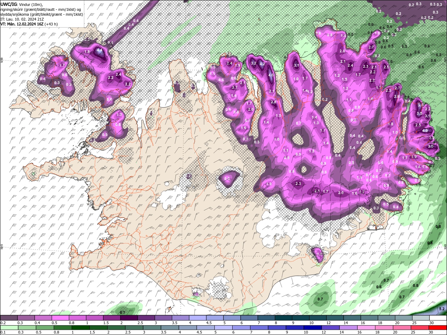Pick the grey-teal 16 swatch in snow legend
The width and height of the screenshot is (447, 335).
pyautogui.click(x=369, y=318)
